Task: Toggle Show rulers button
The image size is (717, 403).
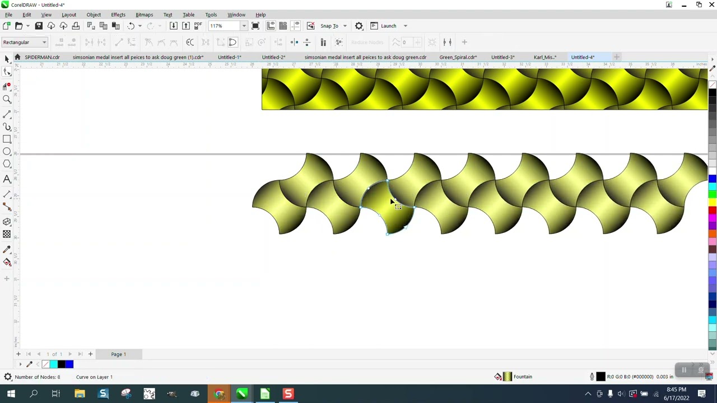Action: click(271, 26)
